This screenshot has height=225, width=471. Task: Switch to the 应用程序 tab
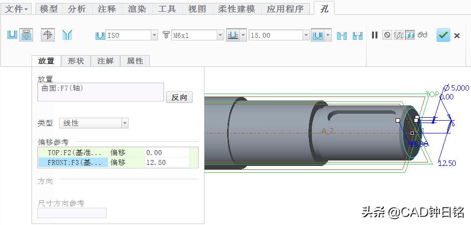(285, 9)
